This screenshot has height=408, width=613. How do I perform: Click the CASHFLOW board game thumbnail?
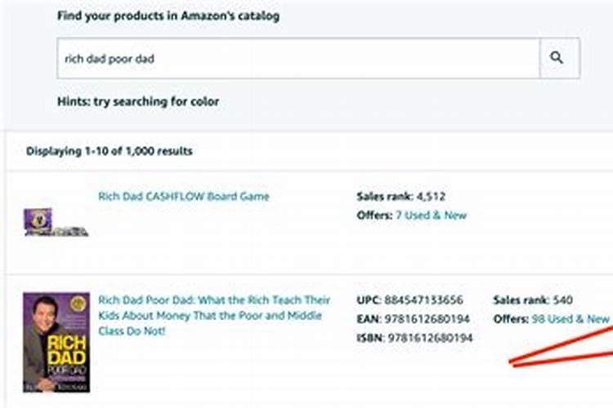coord(56,222)
